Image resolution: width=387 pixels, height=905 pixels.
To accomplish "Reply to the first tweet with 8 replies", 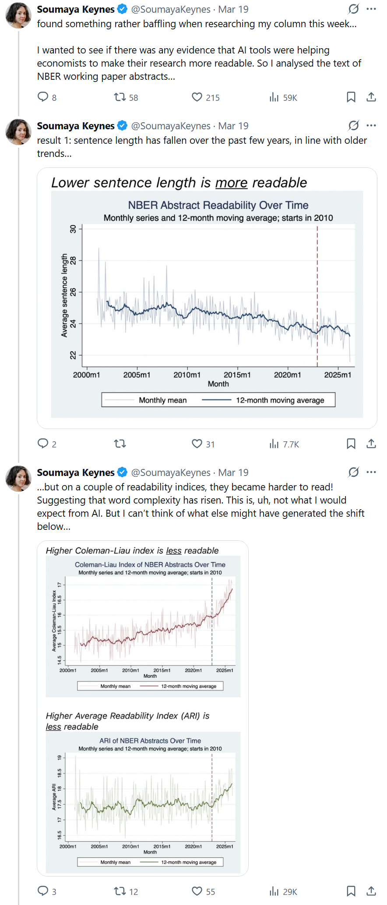I will (x=43, y=97).
